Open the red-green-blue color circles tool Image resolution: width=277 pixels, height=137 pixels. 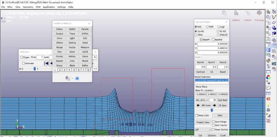[268, 77]
